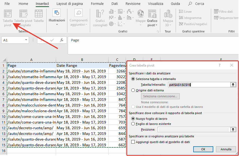Confirm the dialog with OK
The height and width of the screenshot is (156, 239).
click(203, 149)
